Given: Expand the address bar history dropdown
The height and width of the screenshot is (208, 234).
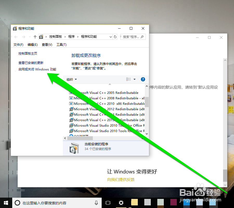Looking at the screenshot, I should click(110, 37).
